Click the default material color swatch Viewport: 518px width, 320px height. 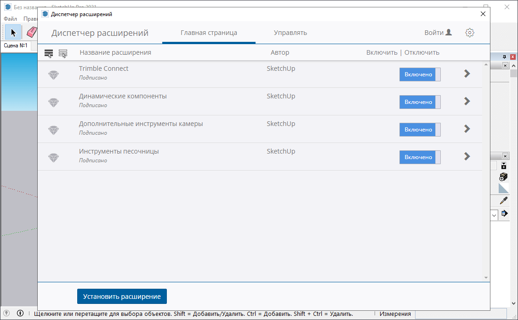pos(504,189)
